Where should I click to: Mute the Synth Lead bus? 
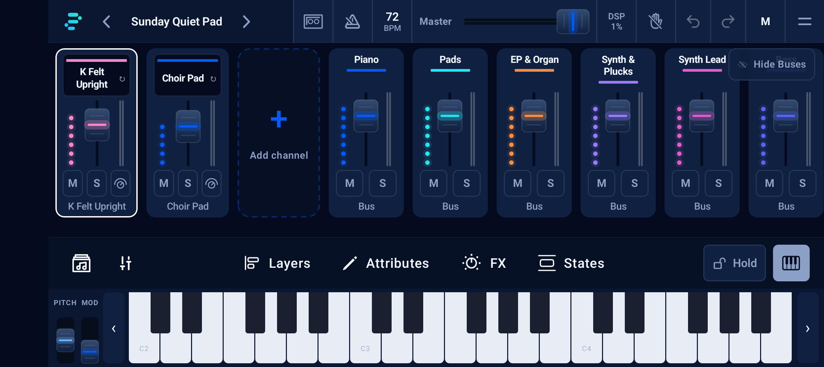tap(685, 183)
